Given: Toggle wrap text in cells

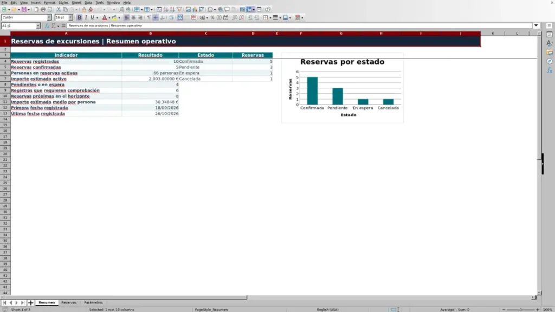Looking at the screenshot, I should click(171, 18).
